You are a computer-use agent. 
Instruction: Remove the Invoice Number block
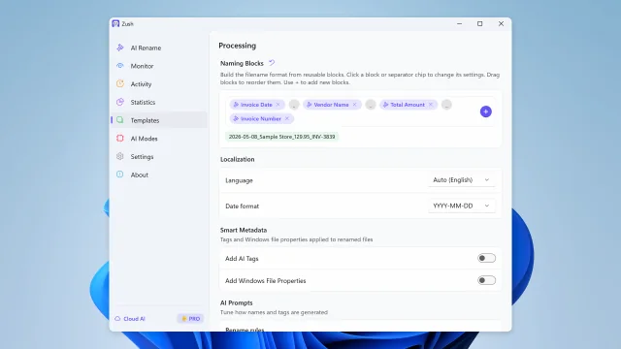coord(287,118)
